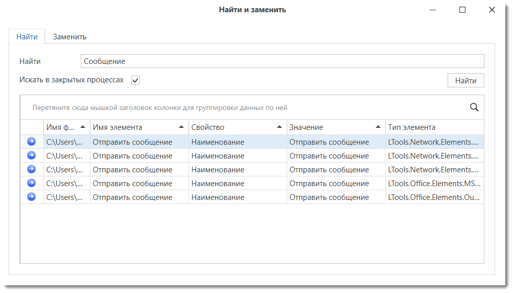Click the blue arrow icon in fourth result row
The image size is (513, 293).
[32, 183]
